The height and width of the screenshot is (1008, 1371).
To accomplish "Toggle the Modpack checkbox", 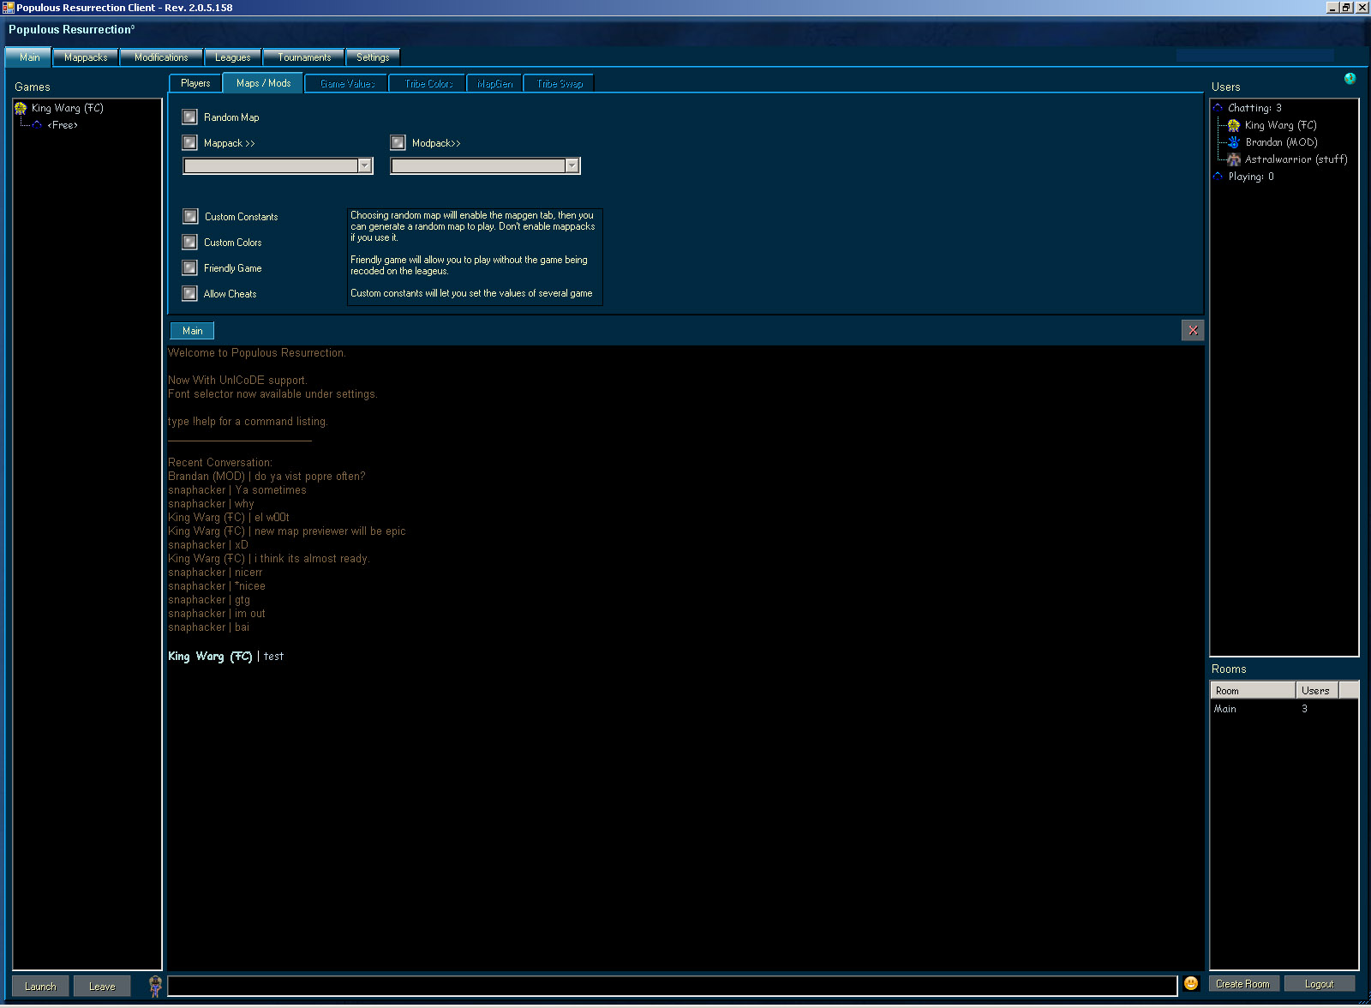I will pyautogui.click(x=398, y=142).
